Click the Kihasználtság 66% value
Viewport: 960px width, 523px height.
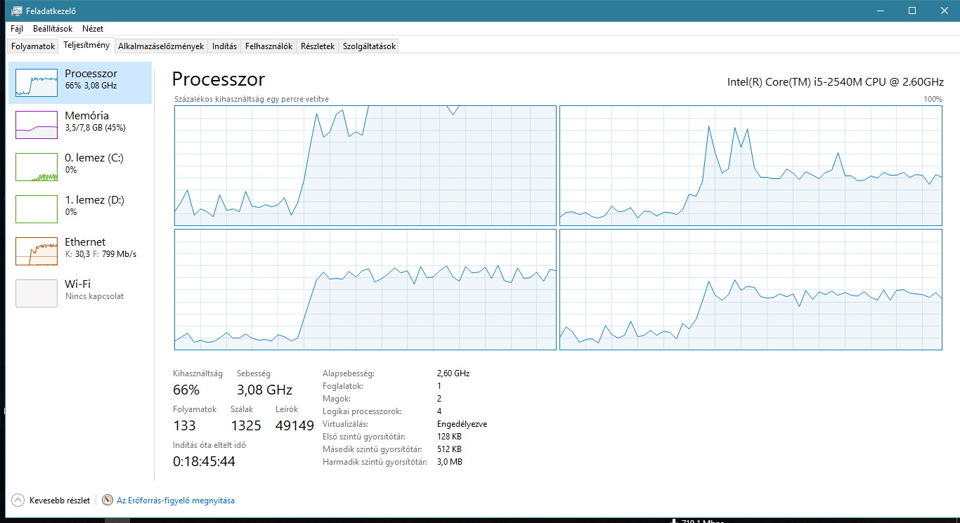[186, 390]
